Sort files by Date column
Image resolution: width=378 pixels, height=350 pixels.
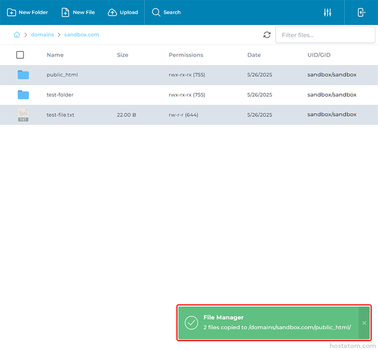click(254, 55)
